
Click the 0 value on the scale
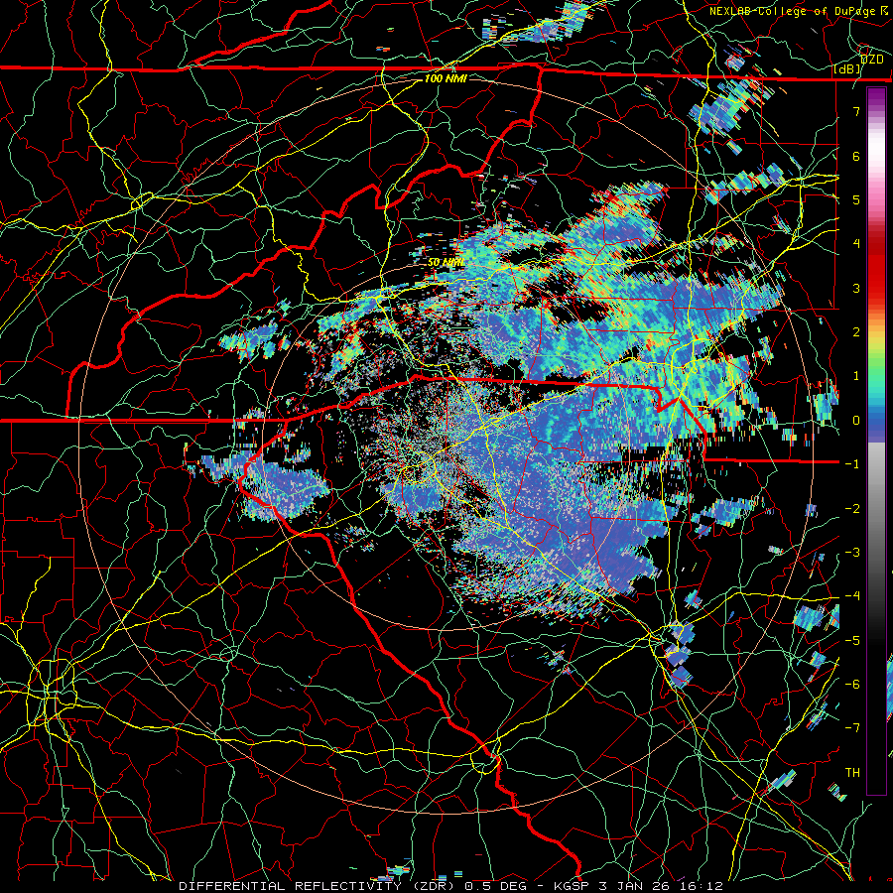point(855,421)
